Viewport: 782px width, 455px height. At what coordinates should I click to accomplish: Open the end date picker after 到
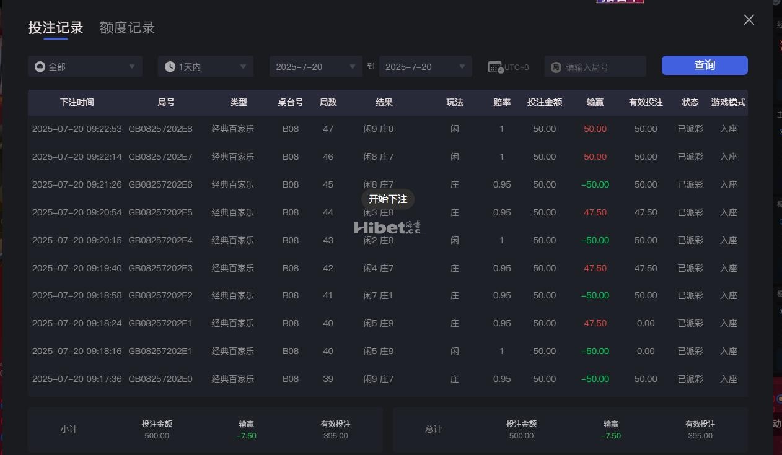(x=425, y=67)
